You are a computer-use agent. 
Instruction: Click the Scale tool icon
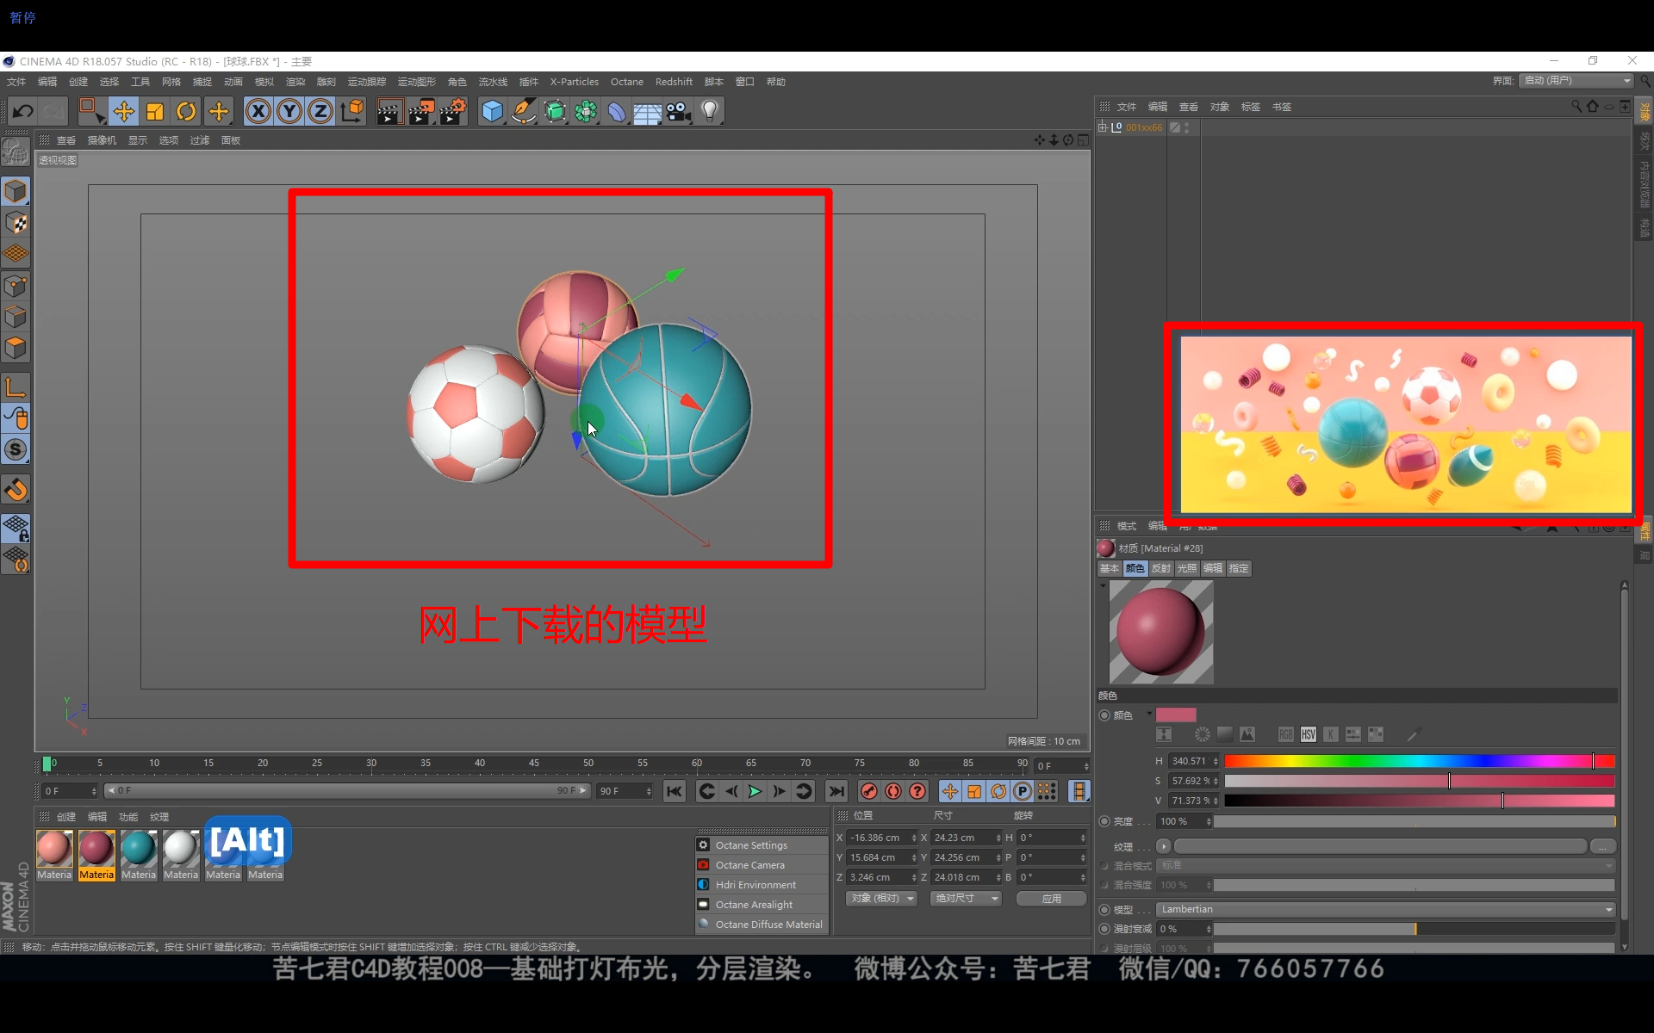tap(155, 111)
